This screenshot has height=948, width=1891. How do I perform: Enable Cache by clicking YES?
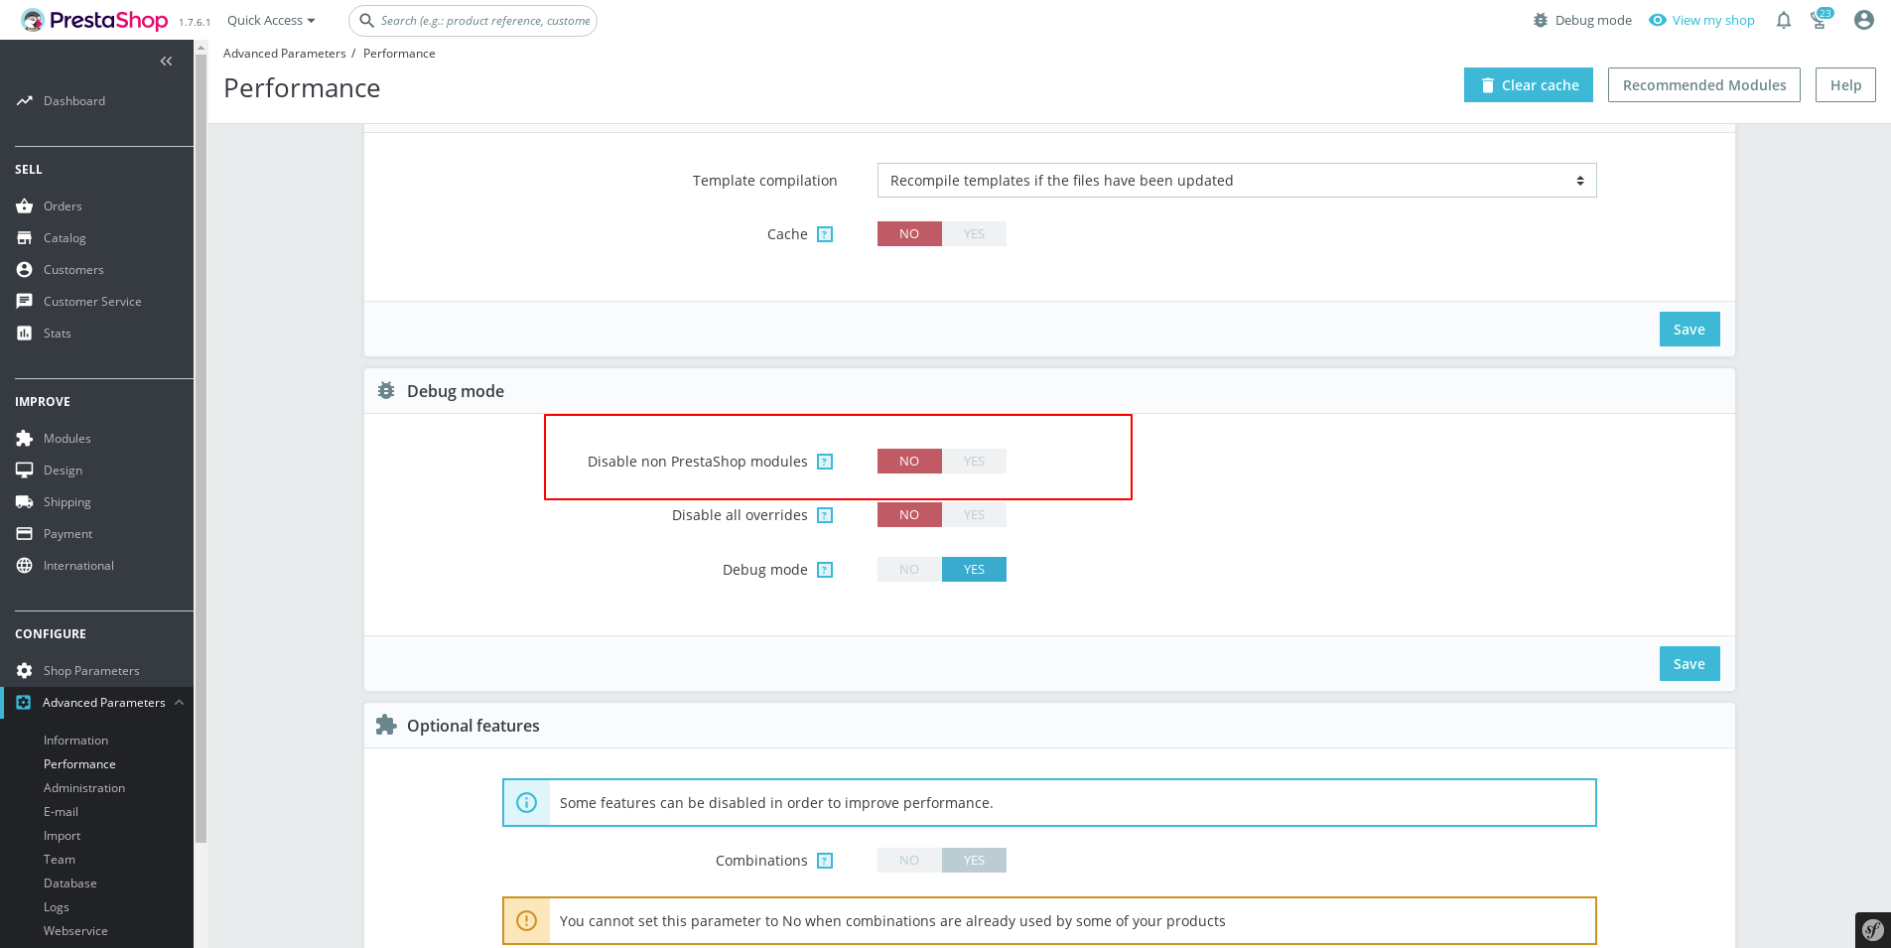pyautogui.click(x=973, y=233)
